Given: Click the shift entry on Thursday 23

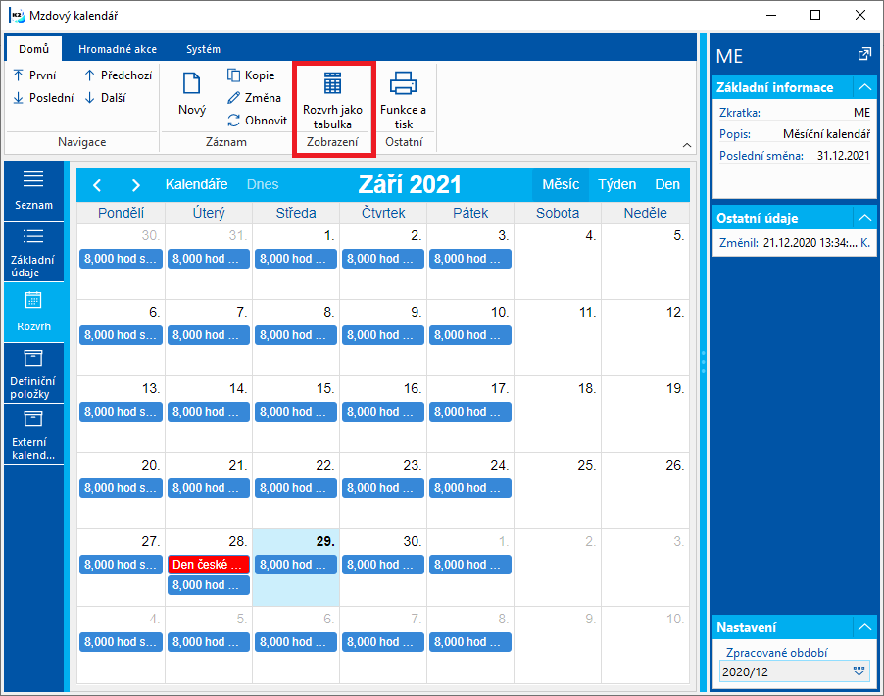Looking at the screenshot, I should pyautogui.click(x=383, y=488).
